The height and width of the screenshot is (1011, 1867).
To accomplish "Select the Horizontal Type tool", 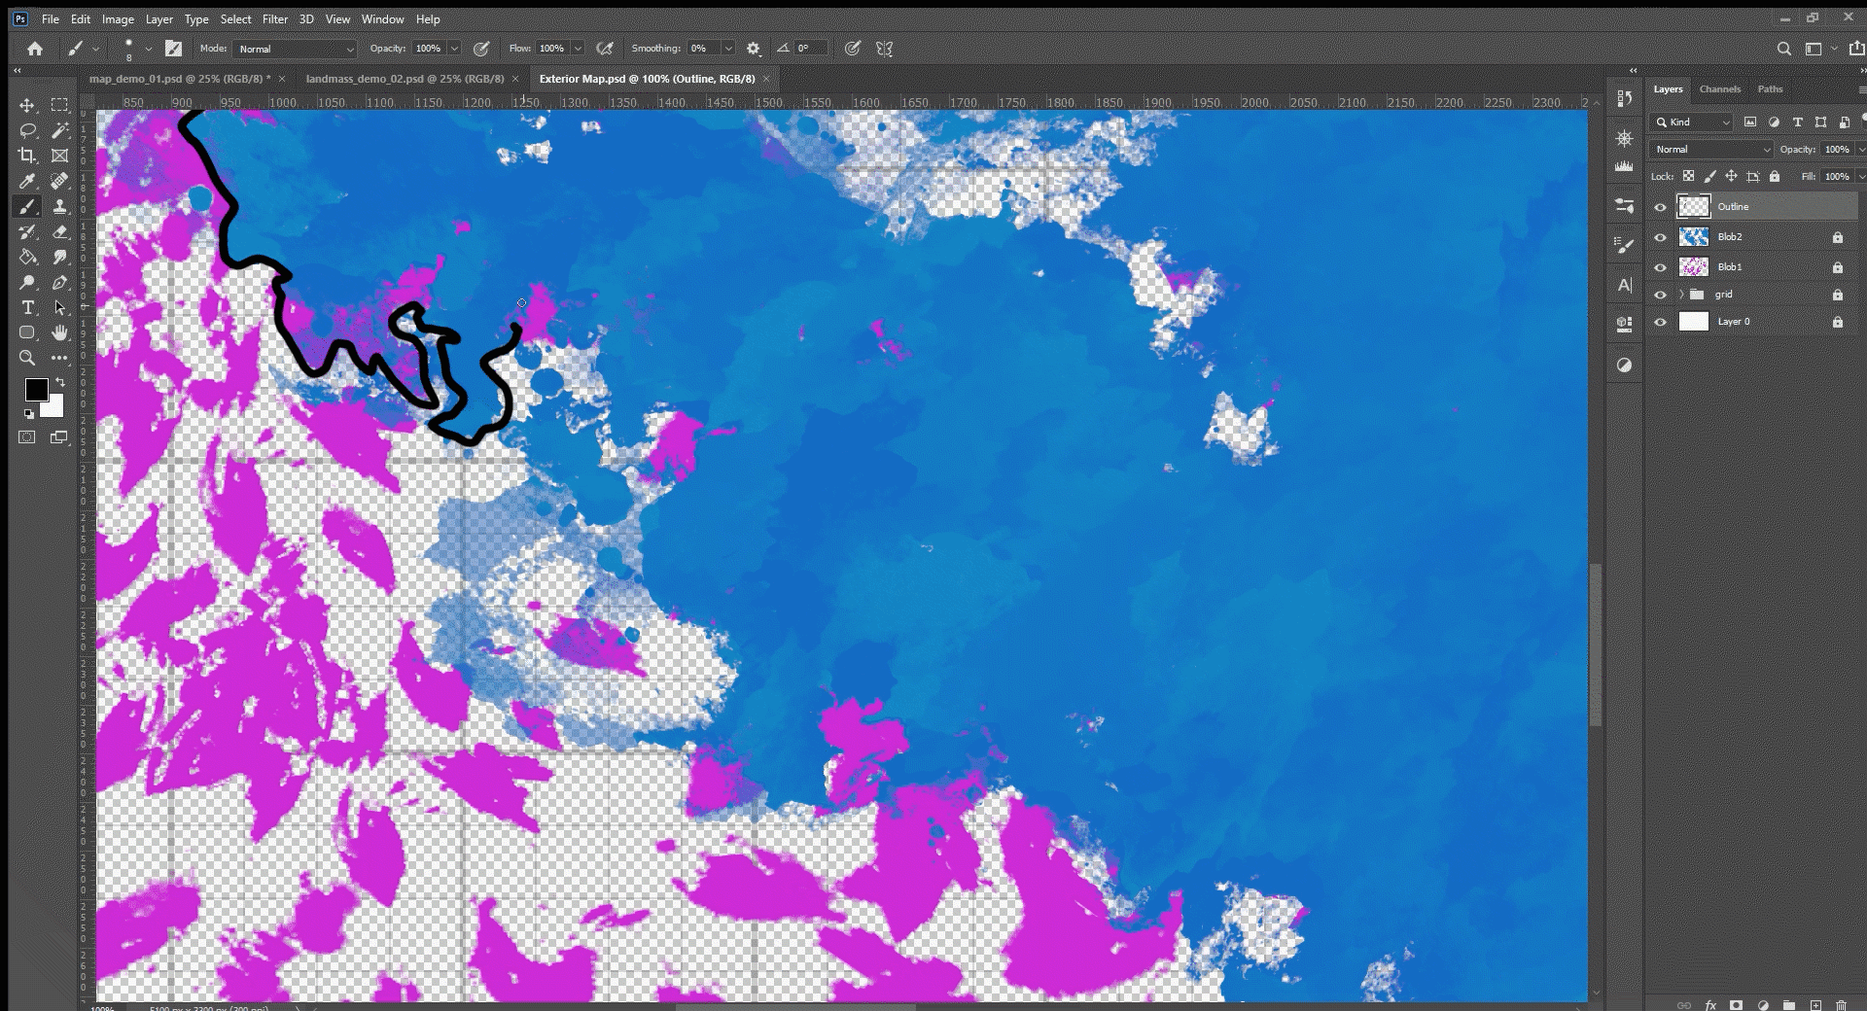I will tap(28, 307).
